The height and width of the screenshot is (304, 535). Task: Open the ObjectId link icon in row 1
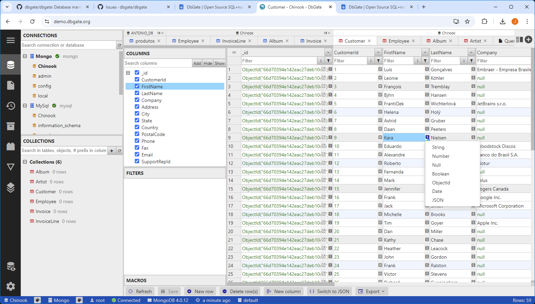pyautogui.click(x=324, y=69)
